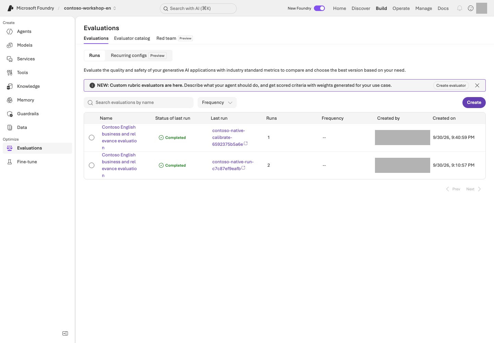
Task: Select evaluation row created 9:40:59 PM
Action: [92, 138]
